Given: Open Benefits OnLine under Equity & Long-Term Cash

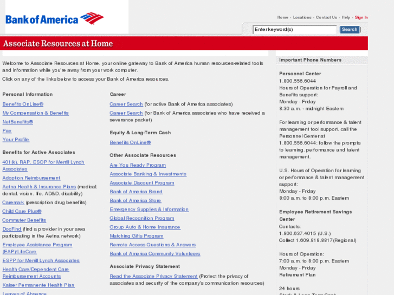Looking at the screenshot, I should coord(130,142).
